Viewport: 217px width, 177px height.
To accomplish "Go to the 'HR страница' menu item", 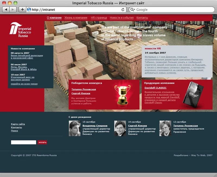I will tap(99, 18).
